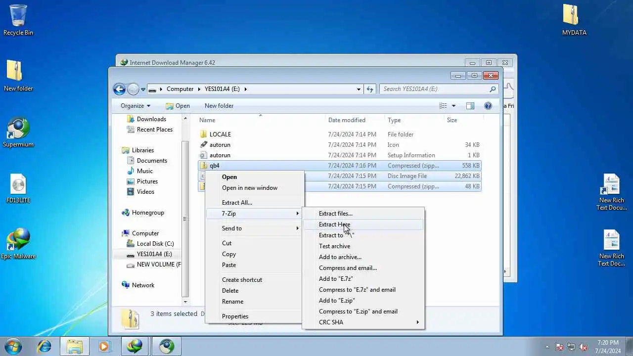Select Open in new window
This screenshot has height=356, width=633.
tap(255, 188)
